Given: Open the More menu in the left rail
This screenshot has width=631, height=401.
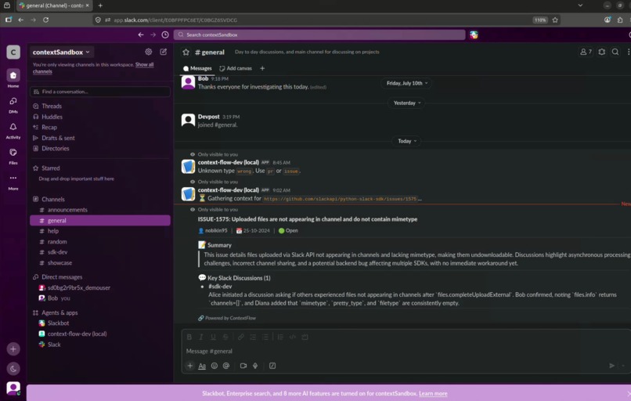Looking at the screenshot, I should [13, 181].
